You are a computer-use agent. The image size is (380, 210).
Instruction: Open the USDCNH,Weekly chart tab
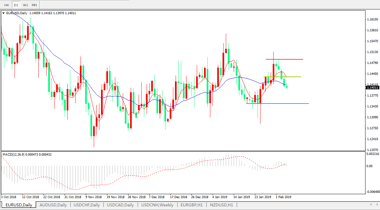157,205
